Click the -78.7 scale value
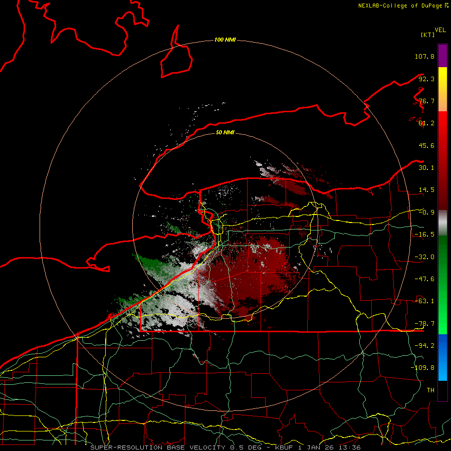The image size is (451, 451). pos(424,324)
